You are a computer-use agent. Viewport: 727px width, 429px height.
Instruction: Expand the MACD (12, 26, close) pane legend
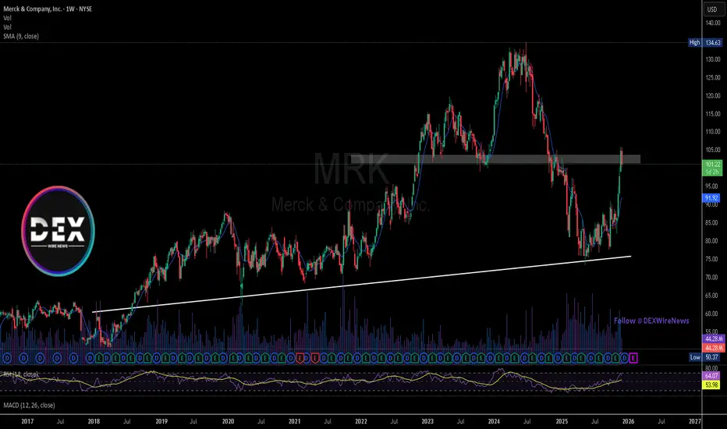pyautogui.click(x=29, y=406)
